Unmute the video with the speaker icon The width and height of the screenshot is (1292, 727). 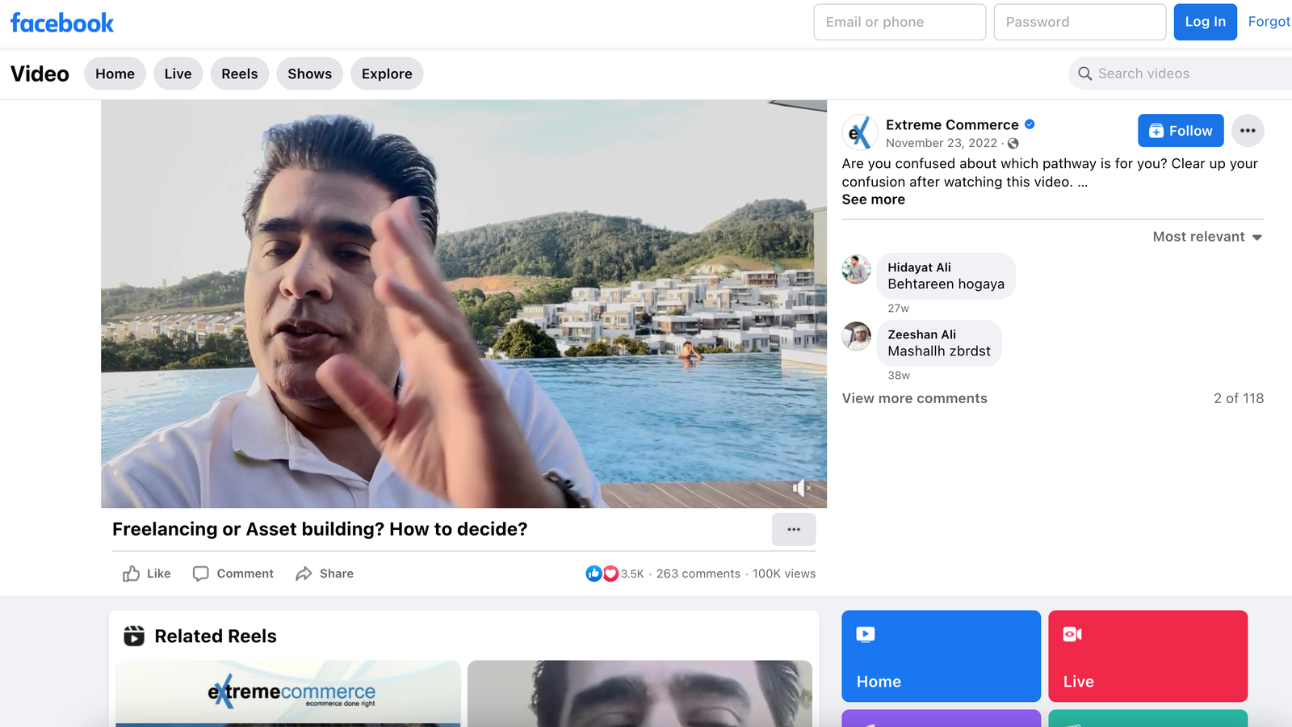(x=800, y=488)
